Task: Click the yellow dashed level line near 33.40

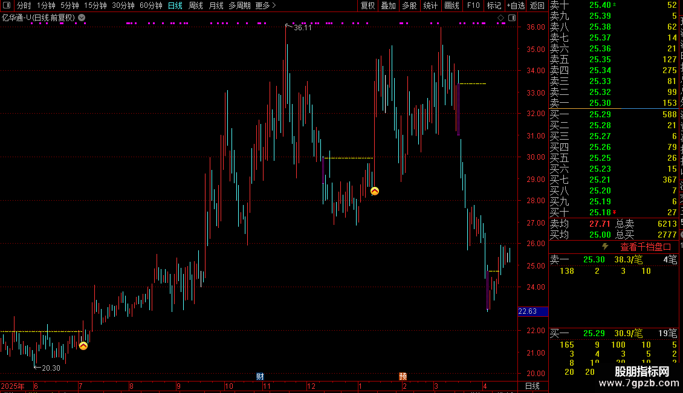Action: tap(473, 83)
